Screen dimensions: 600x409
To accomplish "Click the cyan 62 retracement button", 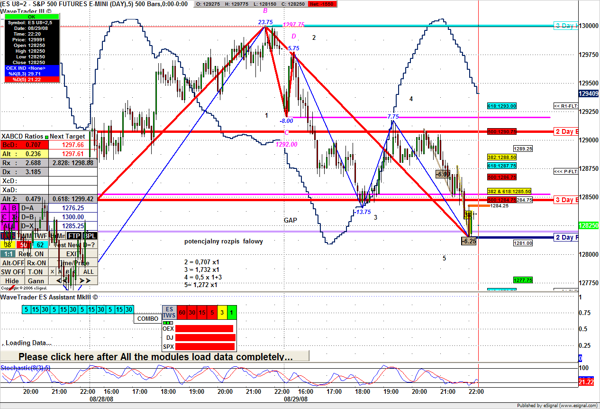I will pyautogui.click(x=40, y=244).
